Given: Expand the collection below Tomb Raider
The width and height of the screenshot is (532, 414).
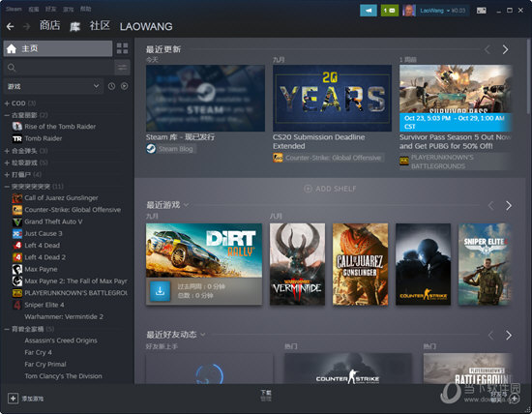Looking at the screenshot, I should point(7,151).
